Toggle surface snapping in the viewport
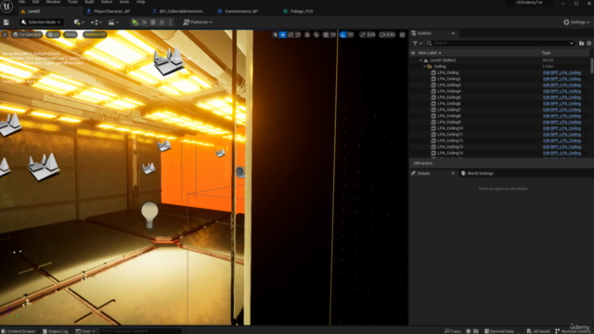 316,35
